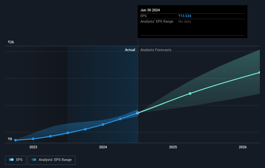The width and height of the screenshot is (265, 168).
Task: Click the tooltip's Analysts' EPS Range row label
Action: (x=157, y=22)
